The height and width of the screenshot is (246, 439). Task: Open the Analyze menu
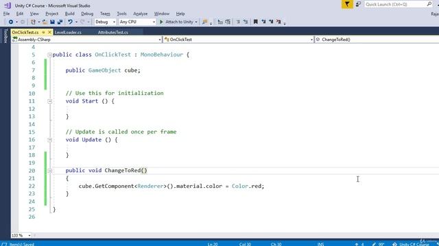tap(140, 14)
